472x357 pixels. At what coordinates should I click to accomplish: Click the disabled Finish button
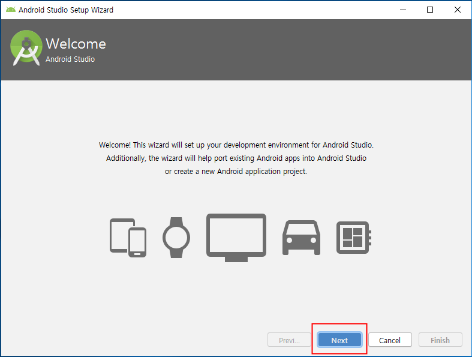coord(440,340)
